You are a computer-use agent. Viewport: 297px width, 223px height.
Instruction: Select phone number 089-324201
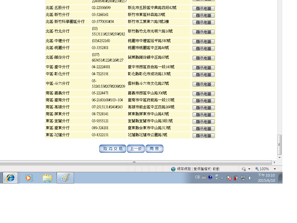click(x=100, y=128)
